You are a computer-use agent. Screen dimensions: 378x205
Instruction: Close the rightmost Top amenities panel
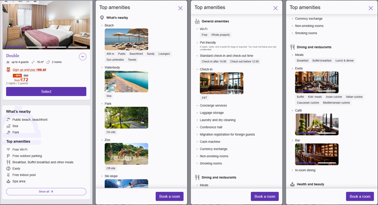pyautogui.click(x=371, y=8)
